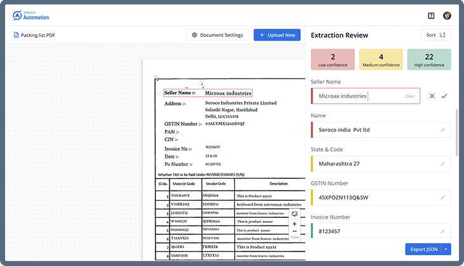Image resolution: width=464 pixels, height=266 pixels.
Task: Open the user profile avatar
Action: (447, 16)
